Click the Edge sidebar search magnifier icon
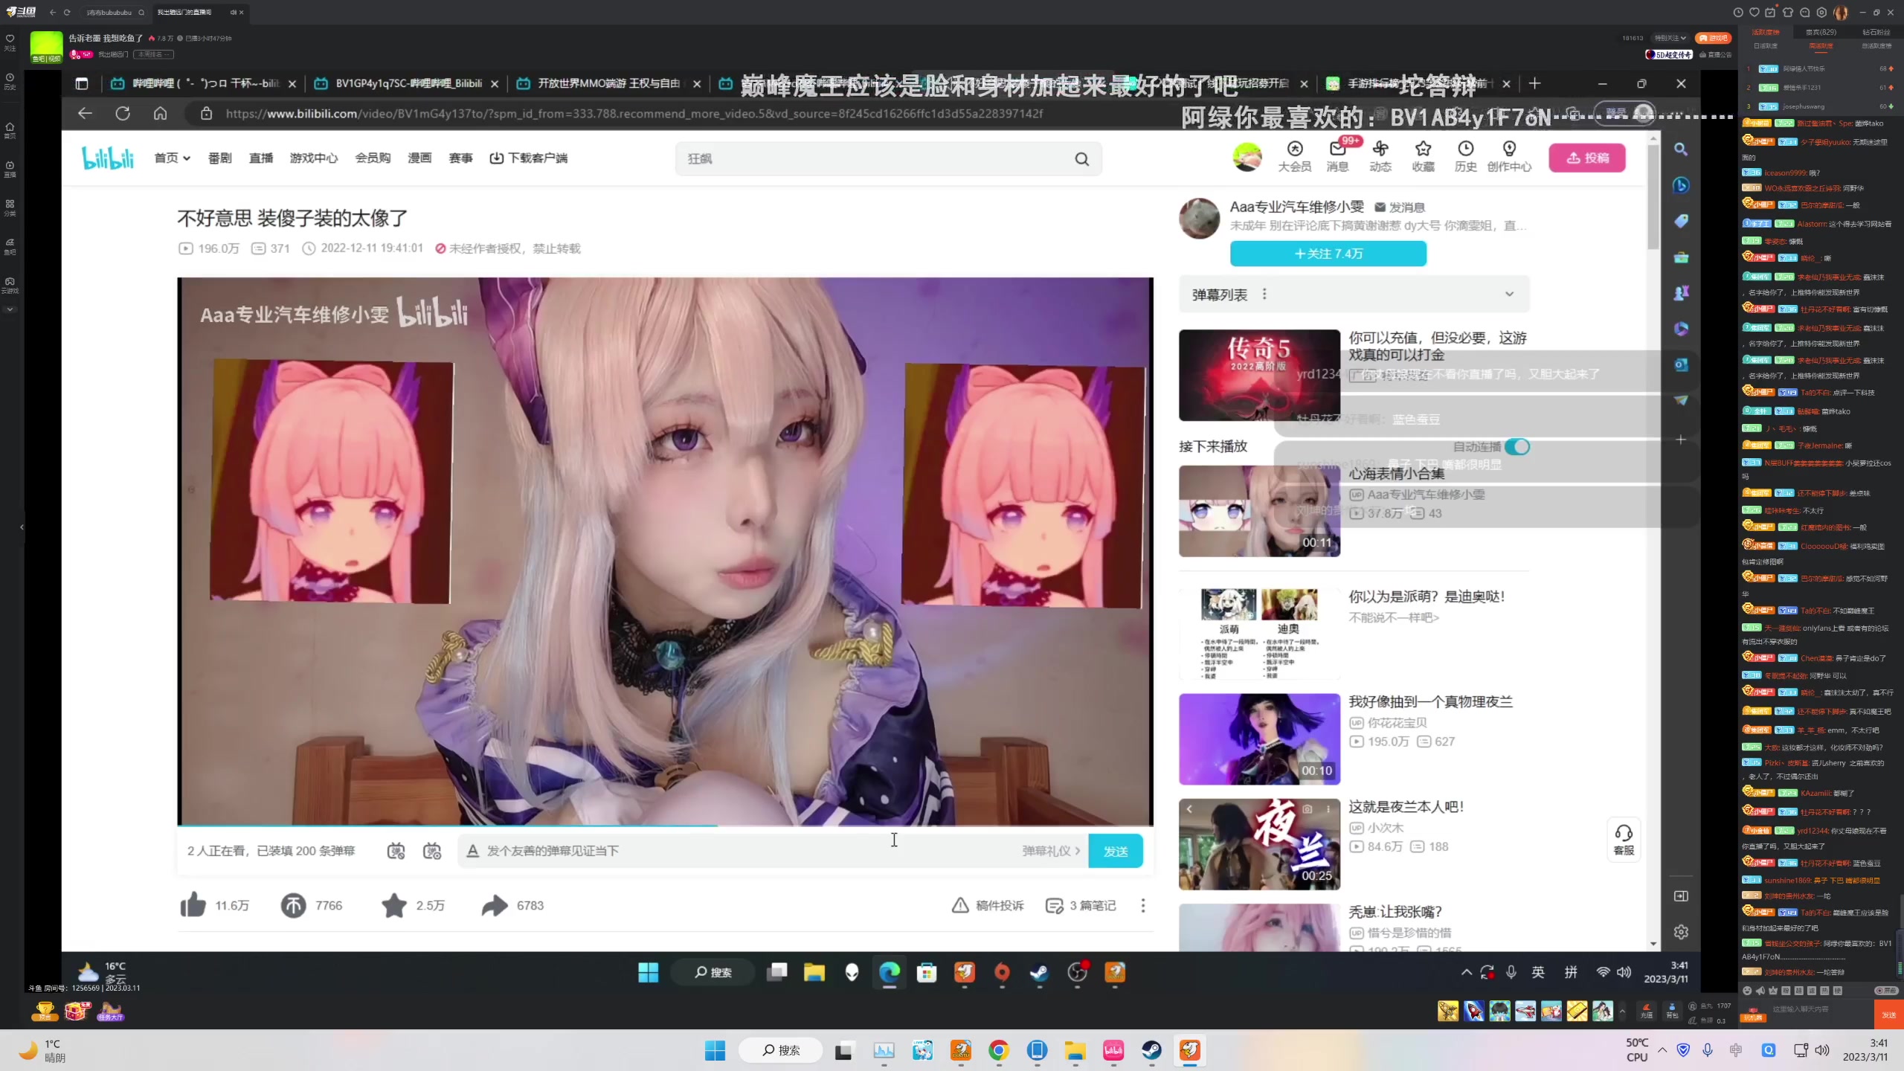Screen dimensions: 1904x1071 [x=1681, y=149]
